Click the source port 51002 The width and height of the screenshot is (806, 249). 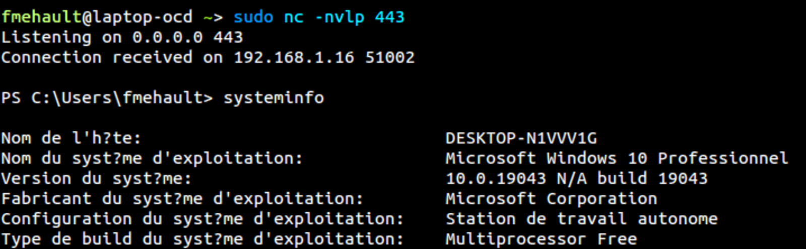click(389, 57)
